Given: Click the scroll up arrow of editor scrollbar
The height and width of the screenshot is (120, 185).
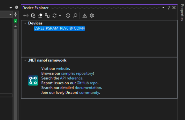Looking at the screenshot, I should [15, 26].
